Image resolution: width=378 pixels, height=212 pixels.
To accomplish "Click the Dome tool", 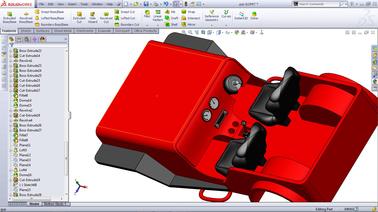I will pyautogui.click(x=254, y=15).
